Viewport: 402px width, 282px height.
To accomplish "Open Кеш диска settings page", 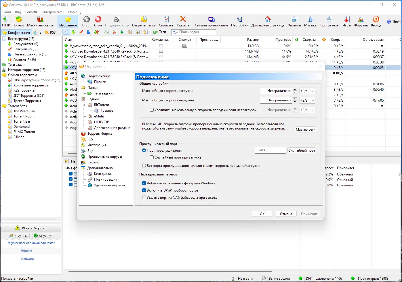I will pos(102,174).
